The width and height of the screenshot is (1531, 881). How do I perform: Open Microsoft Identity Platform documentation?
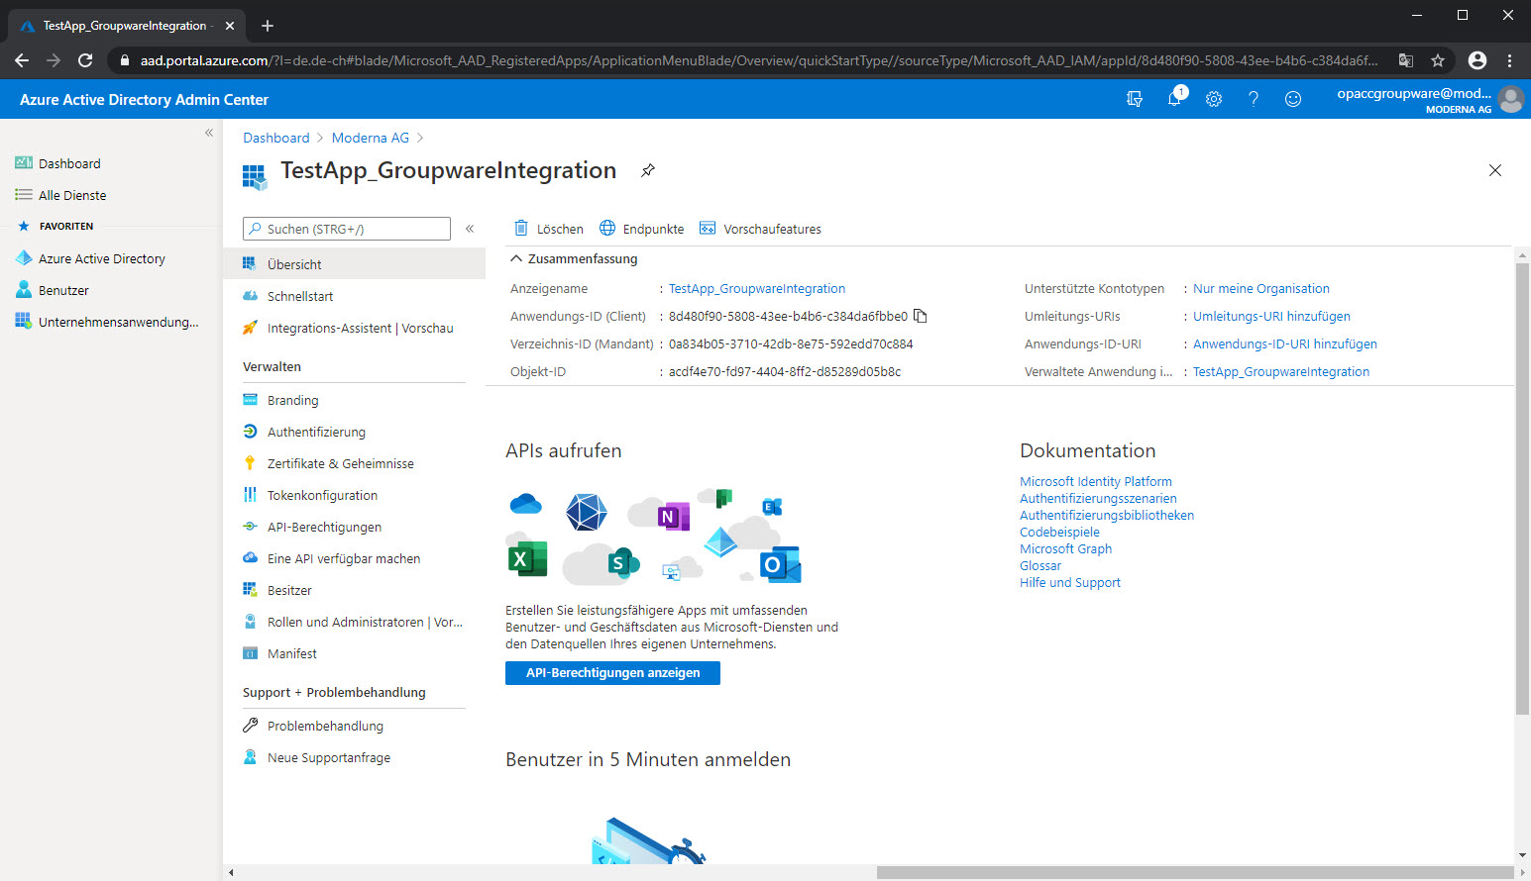(1096, 481)
